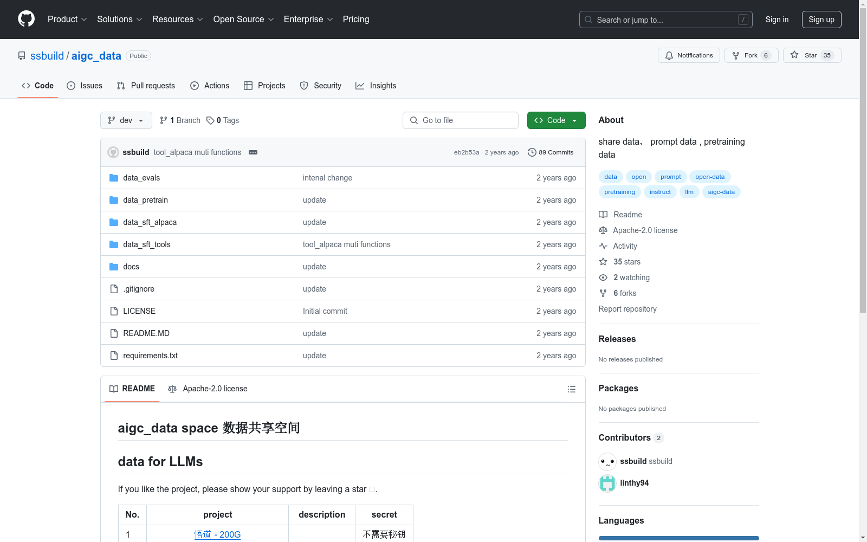Expand the Enterprise menu
Viewport: 867px width, 542px height.
pos(308,19)
